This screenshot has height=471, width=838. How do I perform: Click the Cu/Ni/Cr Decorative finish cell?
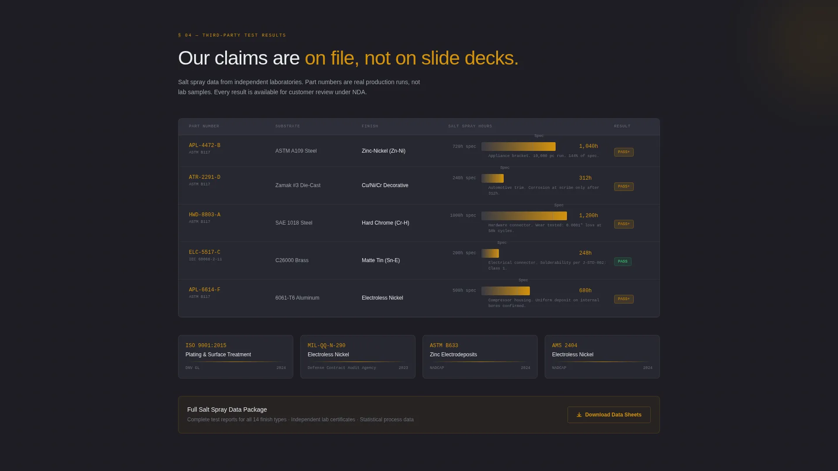(x=385, y=185)
